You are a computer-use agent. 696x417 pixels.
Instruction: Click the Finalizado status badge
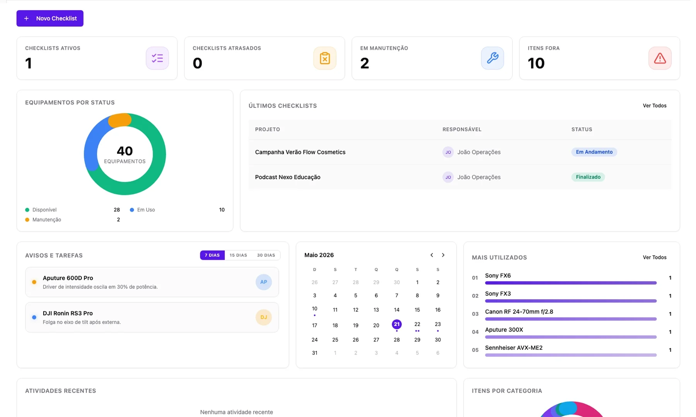coord(588,177)
